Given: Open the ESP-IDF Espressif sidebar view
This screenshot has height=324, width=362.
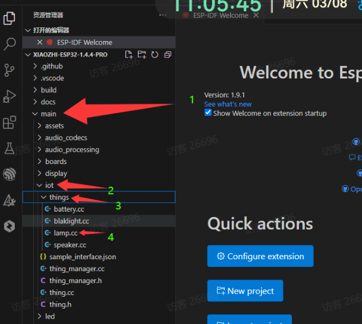Looking at the screenshot, I should [10, 174].
